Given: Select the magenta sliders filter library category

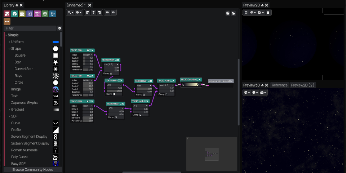Looking at the screenshot, I should 37,14.
